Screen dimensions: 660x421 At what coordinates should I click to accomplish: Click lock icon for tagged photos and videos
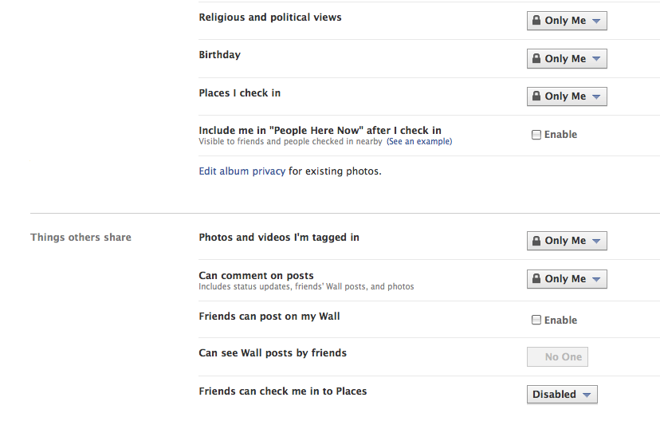tap(536, 240)
